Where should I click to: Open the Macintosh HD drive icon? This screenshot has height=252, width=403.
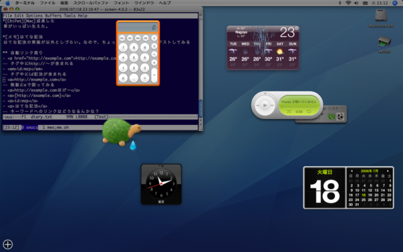click(381, 15)
